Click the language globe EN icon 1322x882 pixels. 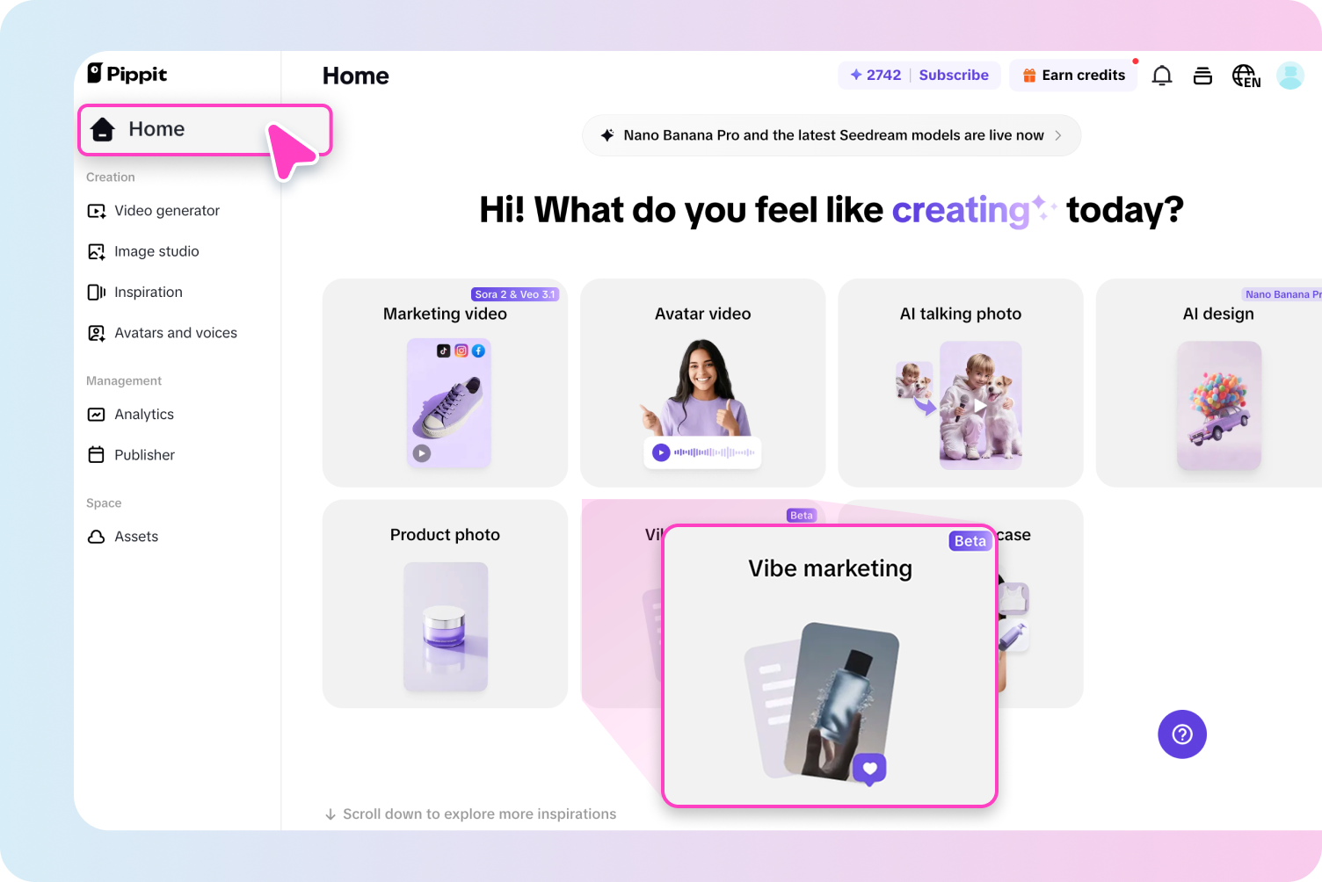tap(1246, 76)
